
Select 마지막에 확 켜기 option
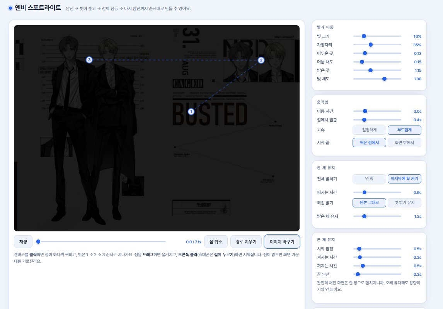[404, 178]
